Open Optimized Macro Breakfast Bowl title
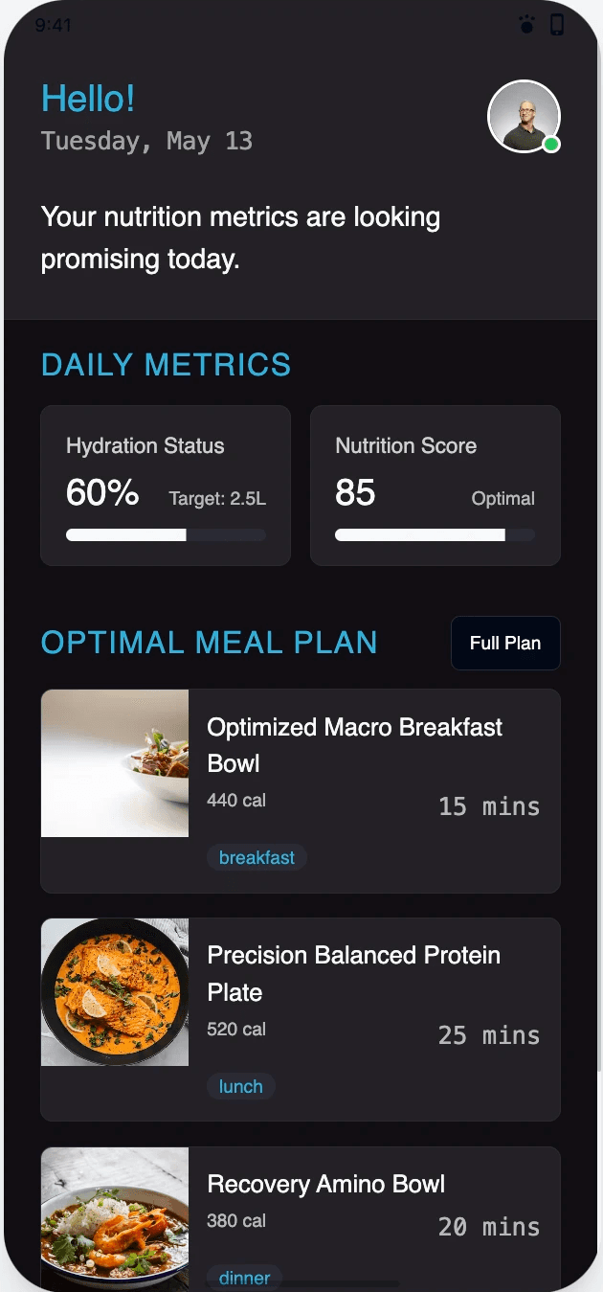 354,745
